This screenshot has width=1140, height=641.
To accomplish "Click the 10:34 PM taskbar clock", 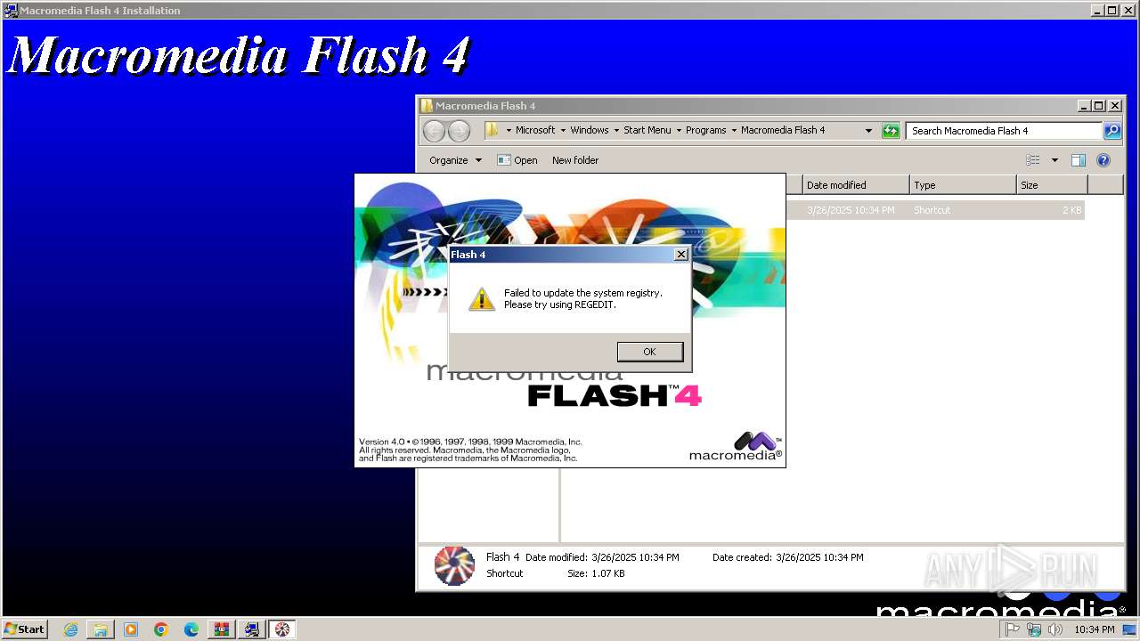I will (x=1095, y=629).
